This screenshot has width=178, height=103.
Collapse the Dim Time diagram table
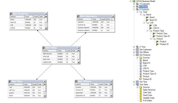point(44,81)
